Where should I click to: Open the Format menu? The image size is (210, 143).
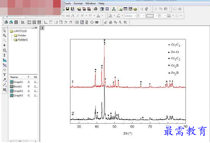pos(78,3)
